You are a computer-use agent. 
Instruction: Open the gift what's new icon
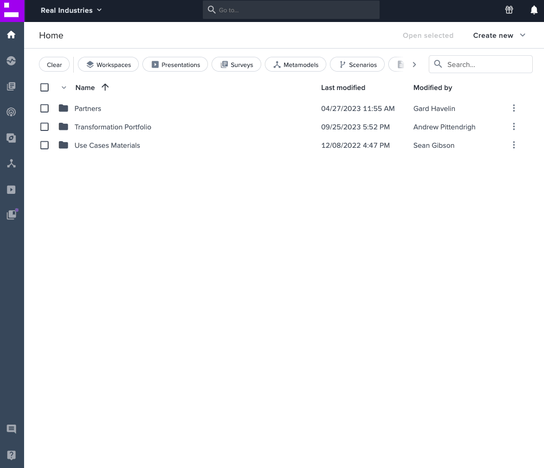pos(509,10)
